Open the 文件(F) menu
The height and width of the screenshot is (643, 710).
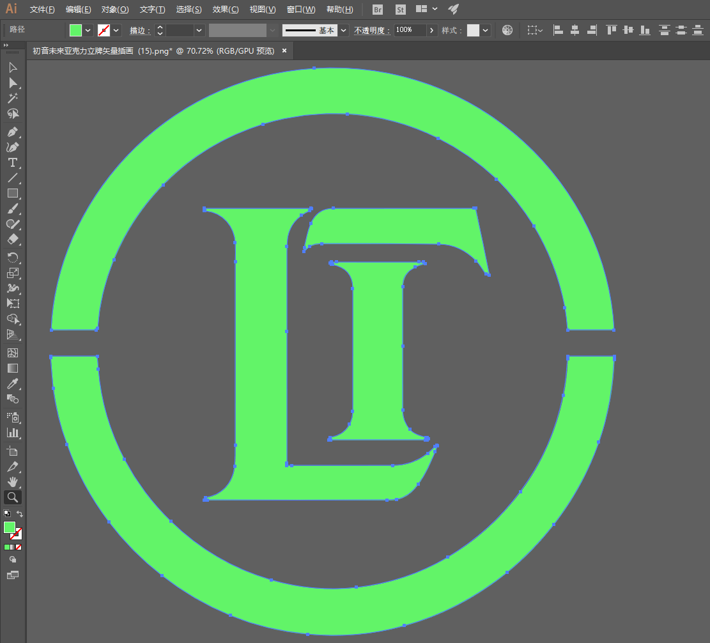pos(42,10)
